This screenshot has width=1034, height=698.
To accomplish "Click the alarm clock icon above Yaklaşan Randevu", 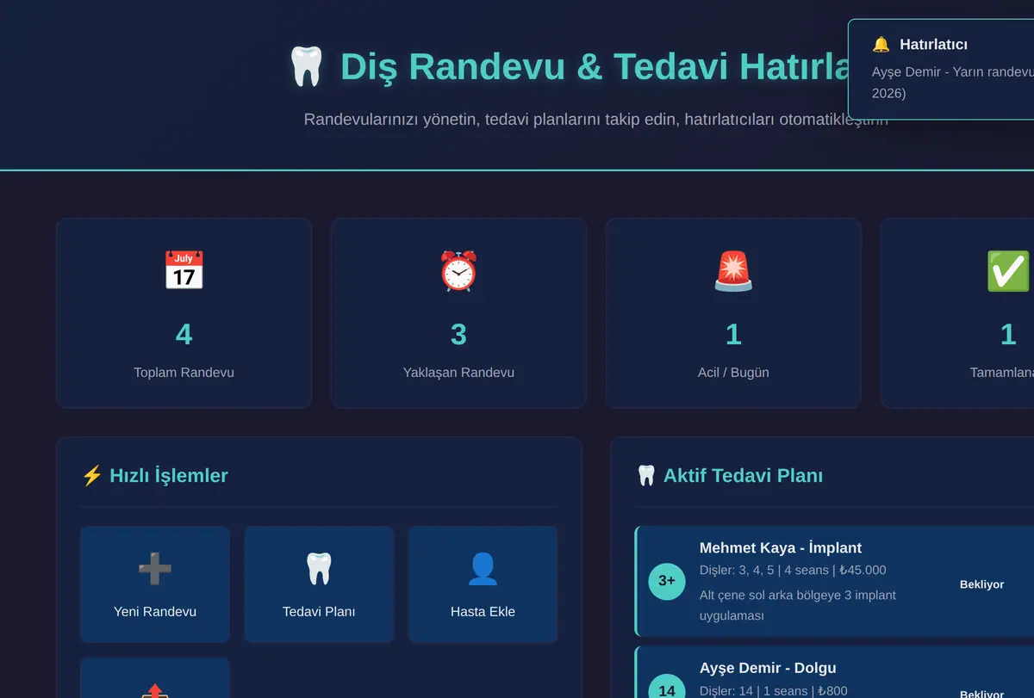I will (458, 270).
